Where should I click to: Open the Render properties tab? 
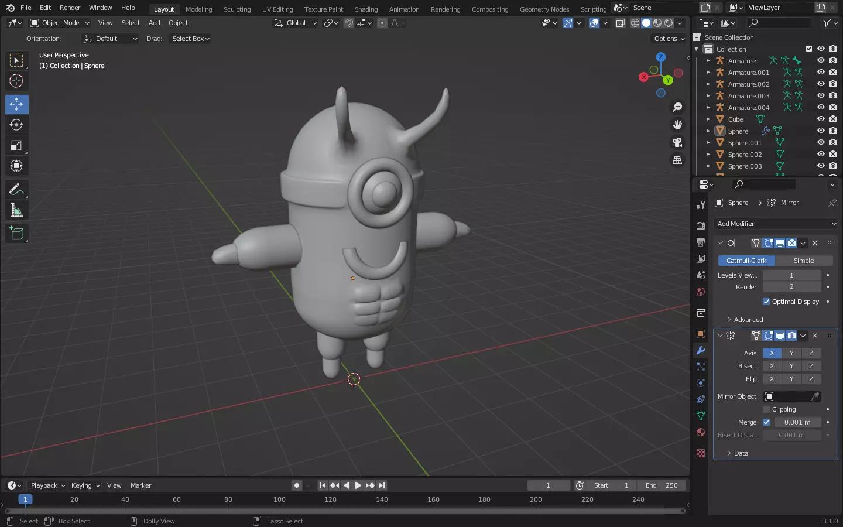(x=701, y=225)
